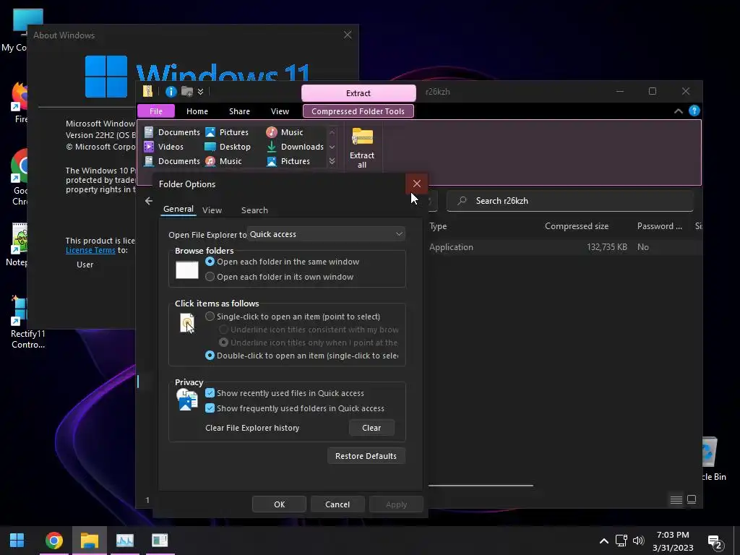Switch to Large icons view in status bar
The width and height of the screenshot is (740, 555).
click(x=692, y=499)
